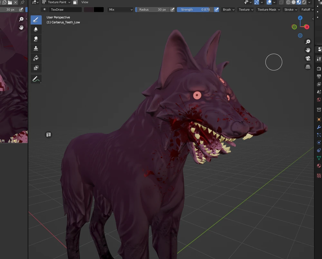Click 3D viewport pan hand icon
Screen dimensions: 322x259
(x=308, y=50)
